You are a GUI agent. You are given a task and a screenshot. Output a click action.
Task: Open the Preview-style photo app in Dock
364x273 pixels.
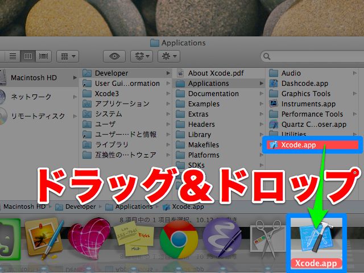click(44, 239)
